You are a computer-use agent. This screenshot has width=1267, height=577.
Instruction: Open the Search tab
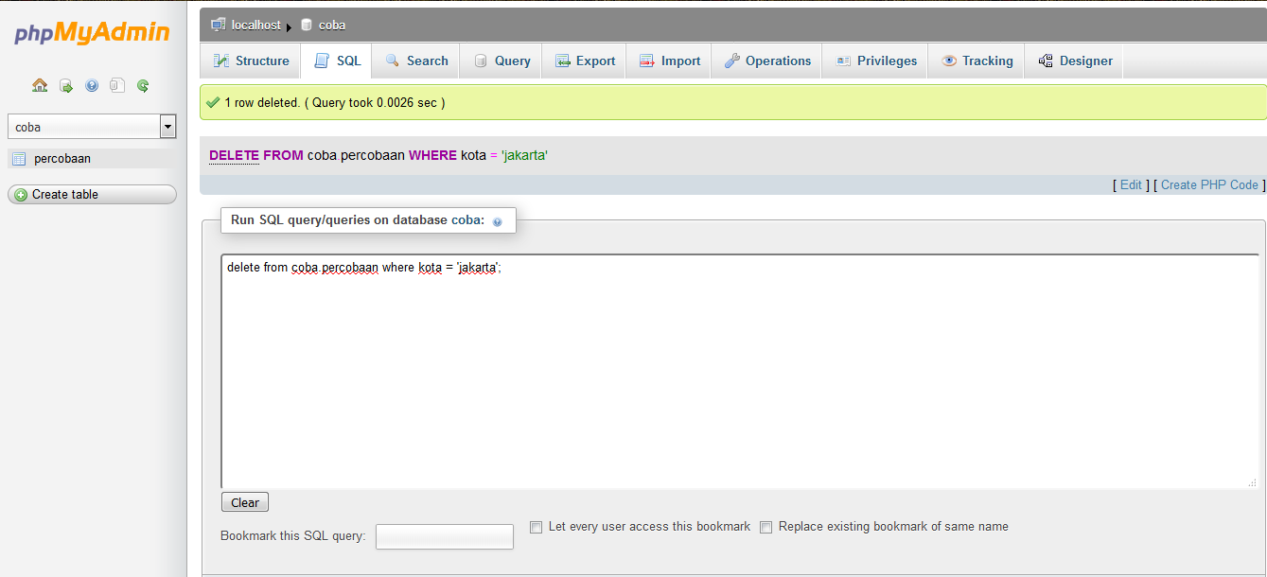coord(416,61)
